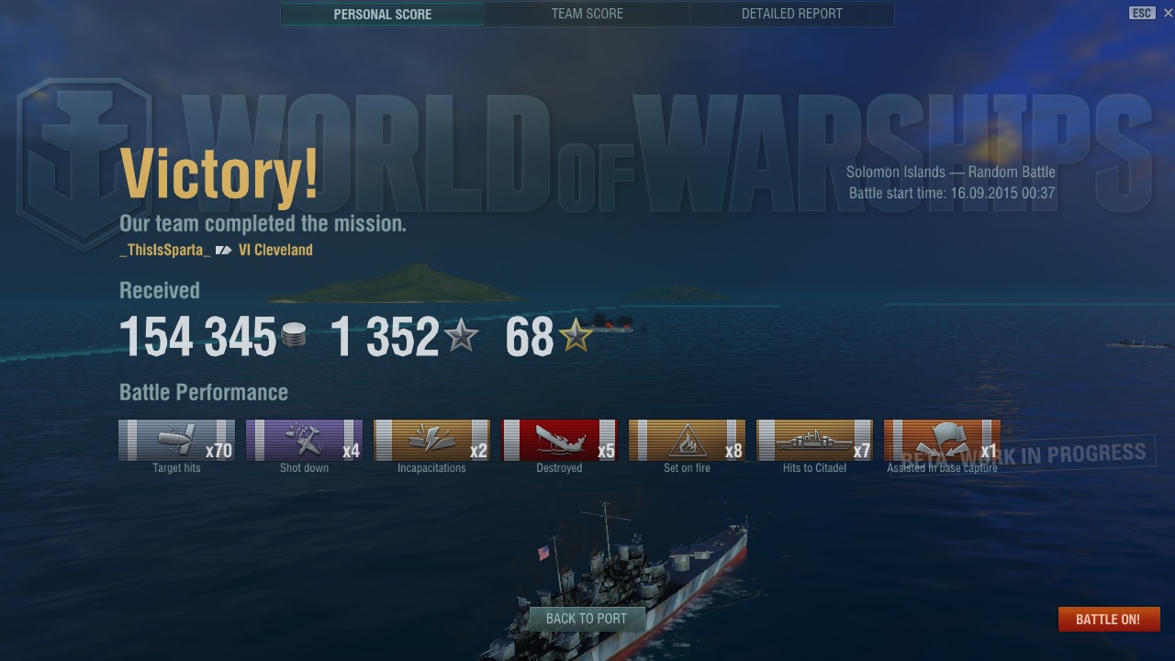1175x661 pixels.
Task: Click the _ThisIsSparta_ player name
Action: pyautogui.click(x=165, y=250)
